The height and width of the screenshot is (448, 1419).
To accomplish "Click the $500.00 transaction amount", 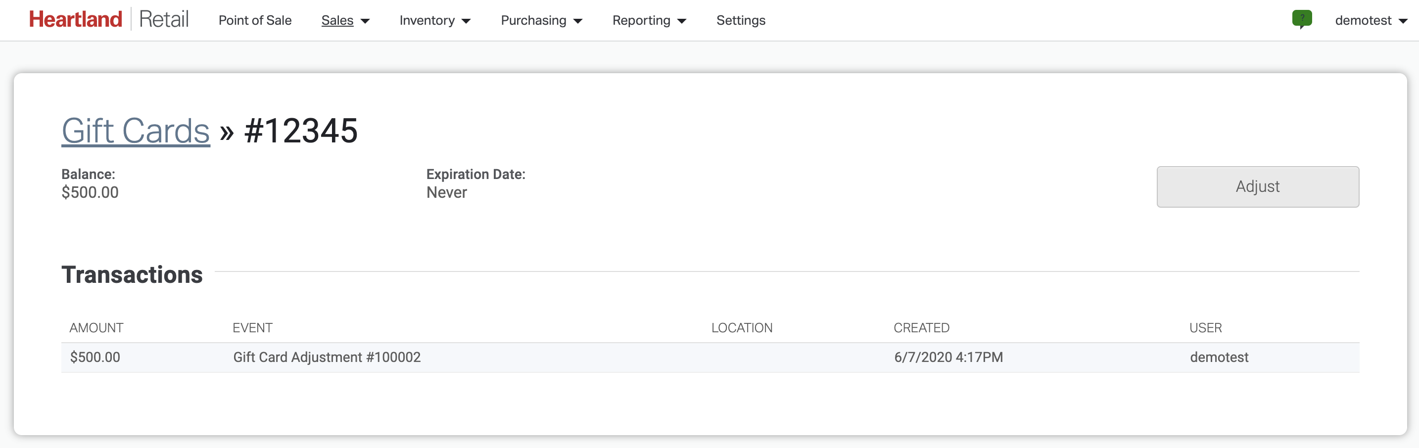I will coord(95,357).
